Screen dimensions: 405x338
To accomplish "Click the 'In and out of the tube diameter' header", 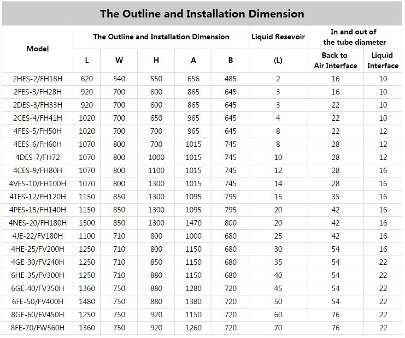I will (x=354, y=37).
